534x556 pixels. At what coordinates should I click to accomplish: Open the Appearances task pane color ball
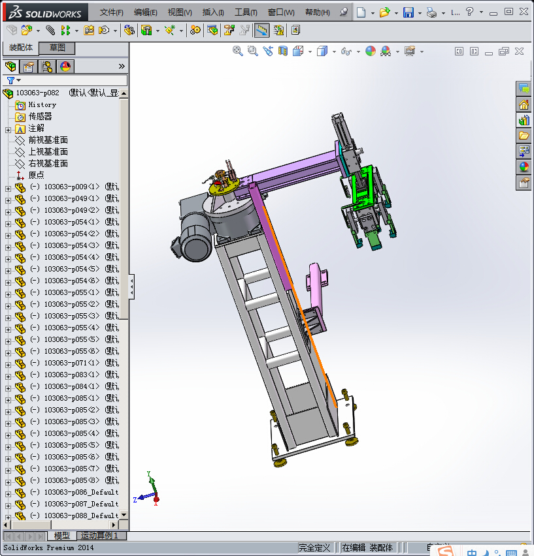pyautogui.click(x=524, y=166)
